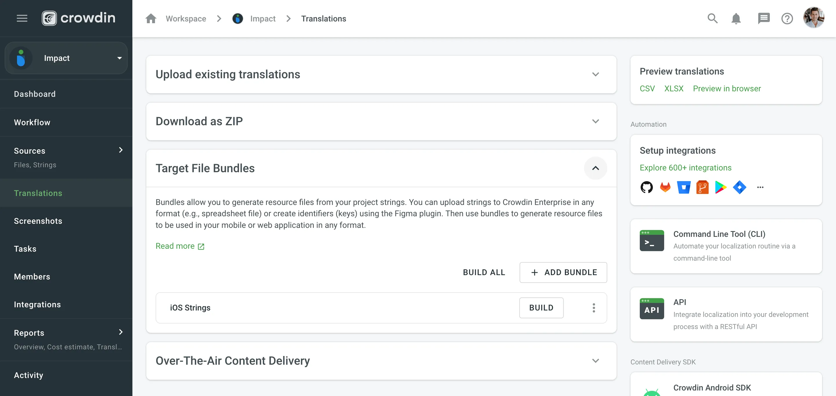The height and width of the screenshot is (396, 836).
Task: Click the Google Play integration icon
Action: 721,187
